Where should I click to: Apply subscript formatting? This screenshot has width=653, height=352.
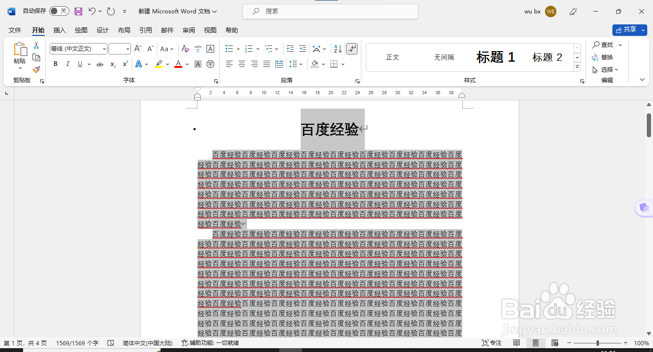113,64
